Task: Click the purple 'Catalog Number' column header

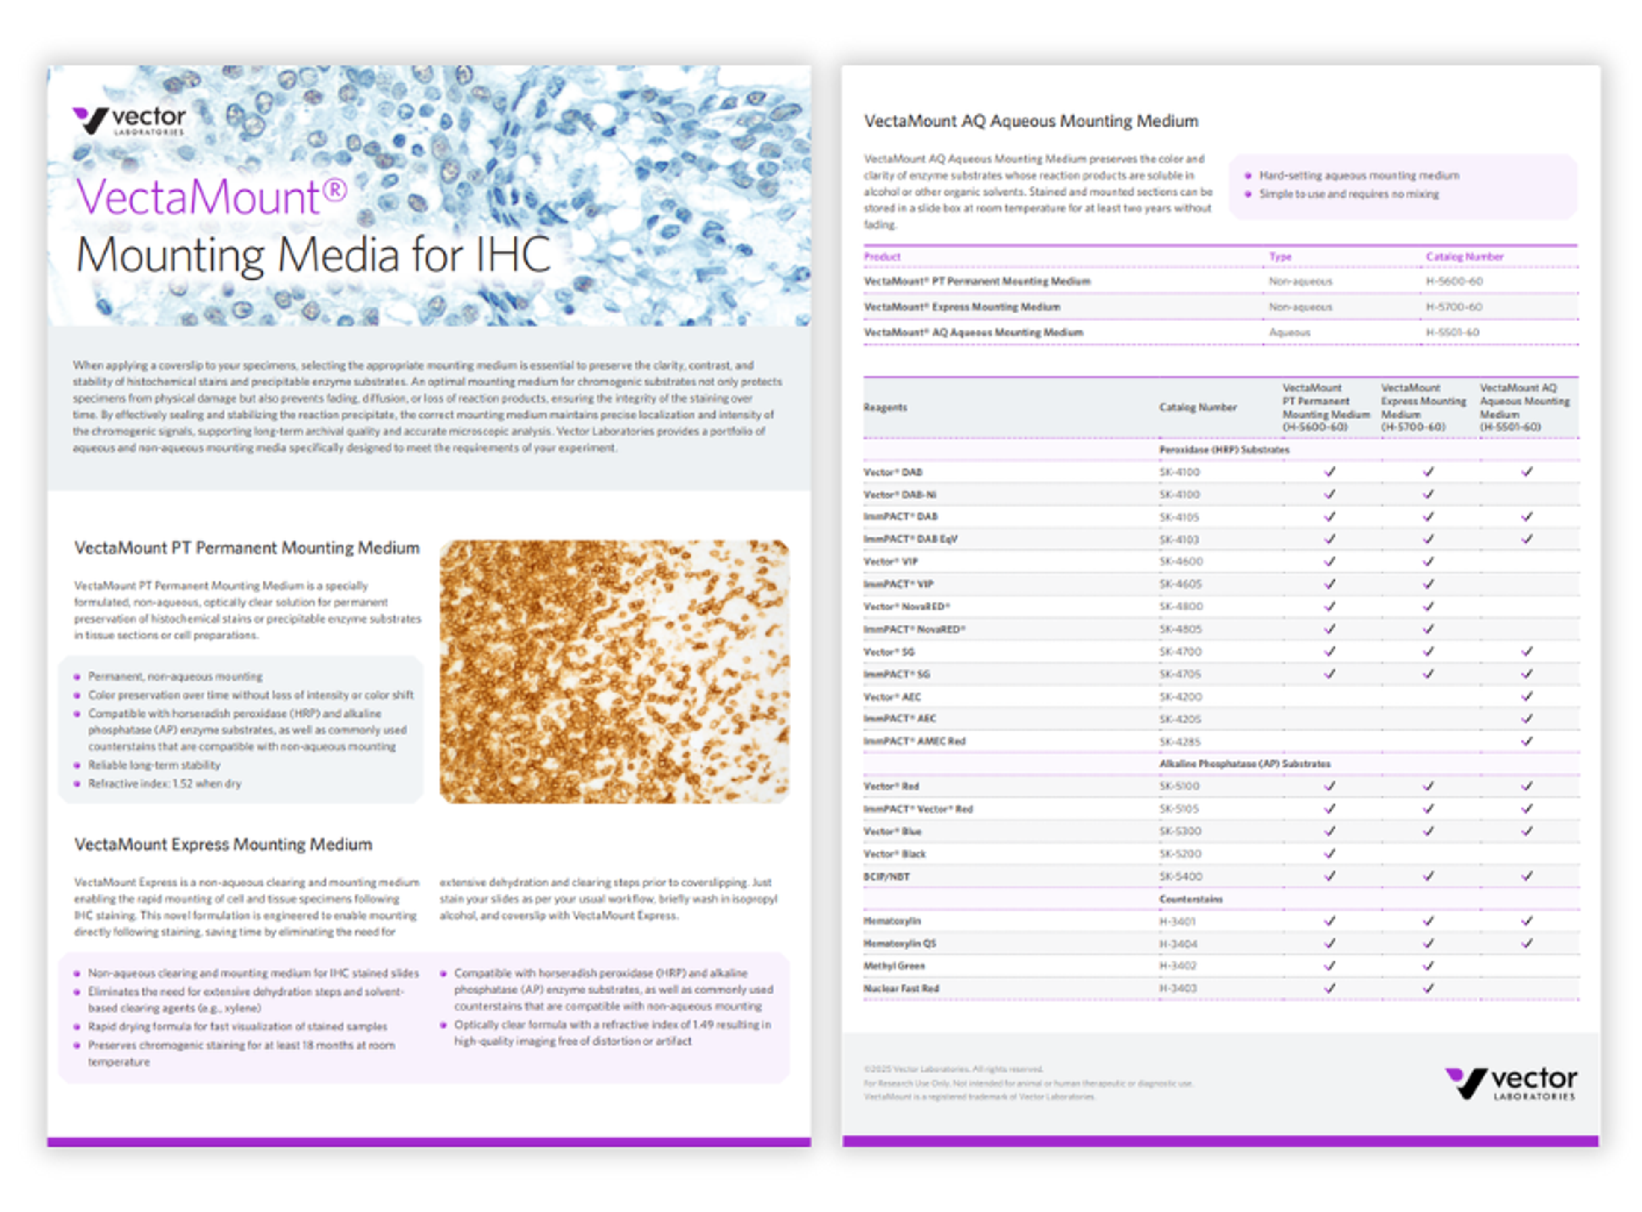Action: [1465, 257]
